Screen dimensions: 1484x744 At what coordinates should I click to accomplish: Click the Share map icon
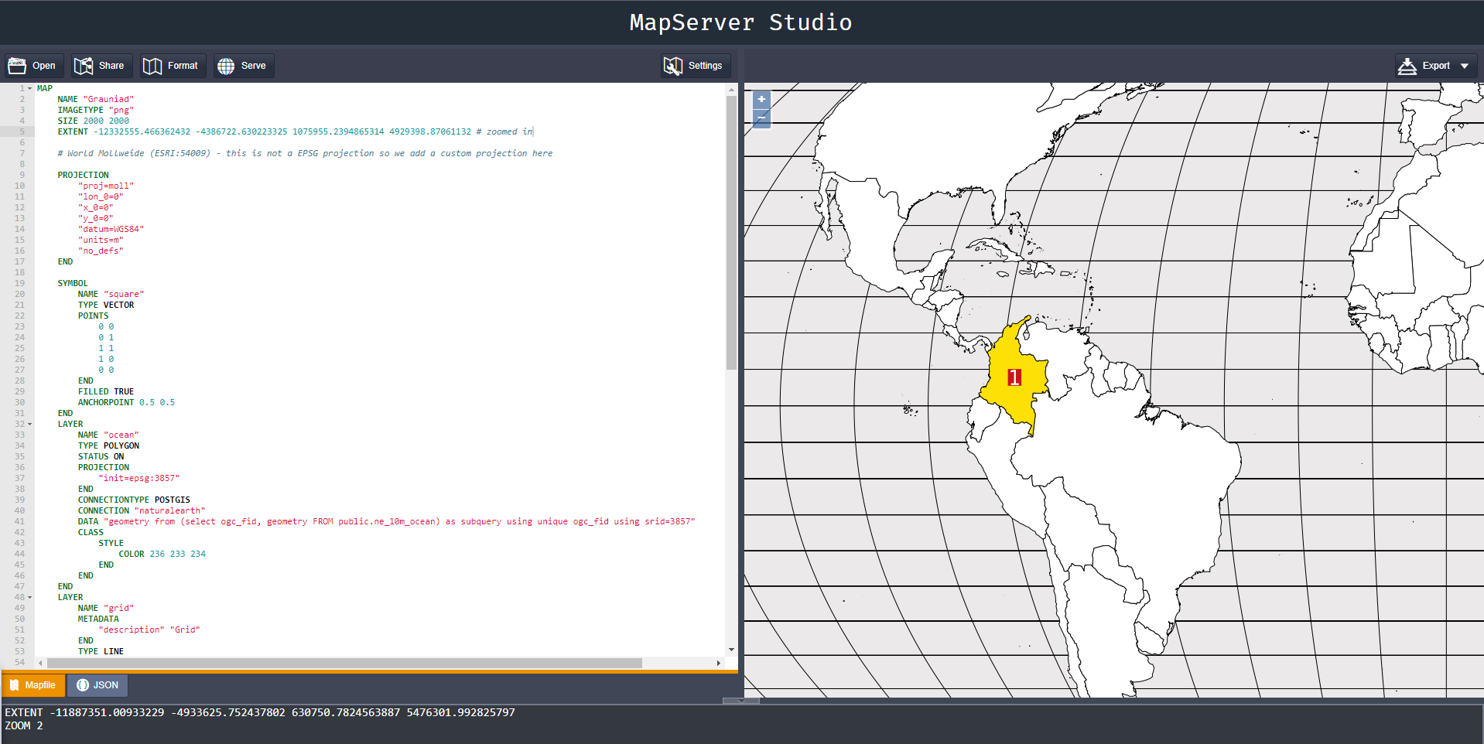pyautogui.click(x=84, y=66)
